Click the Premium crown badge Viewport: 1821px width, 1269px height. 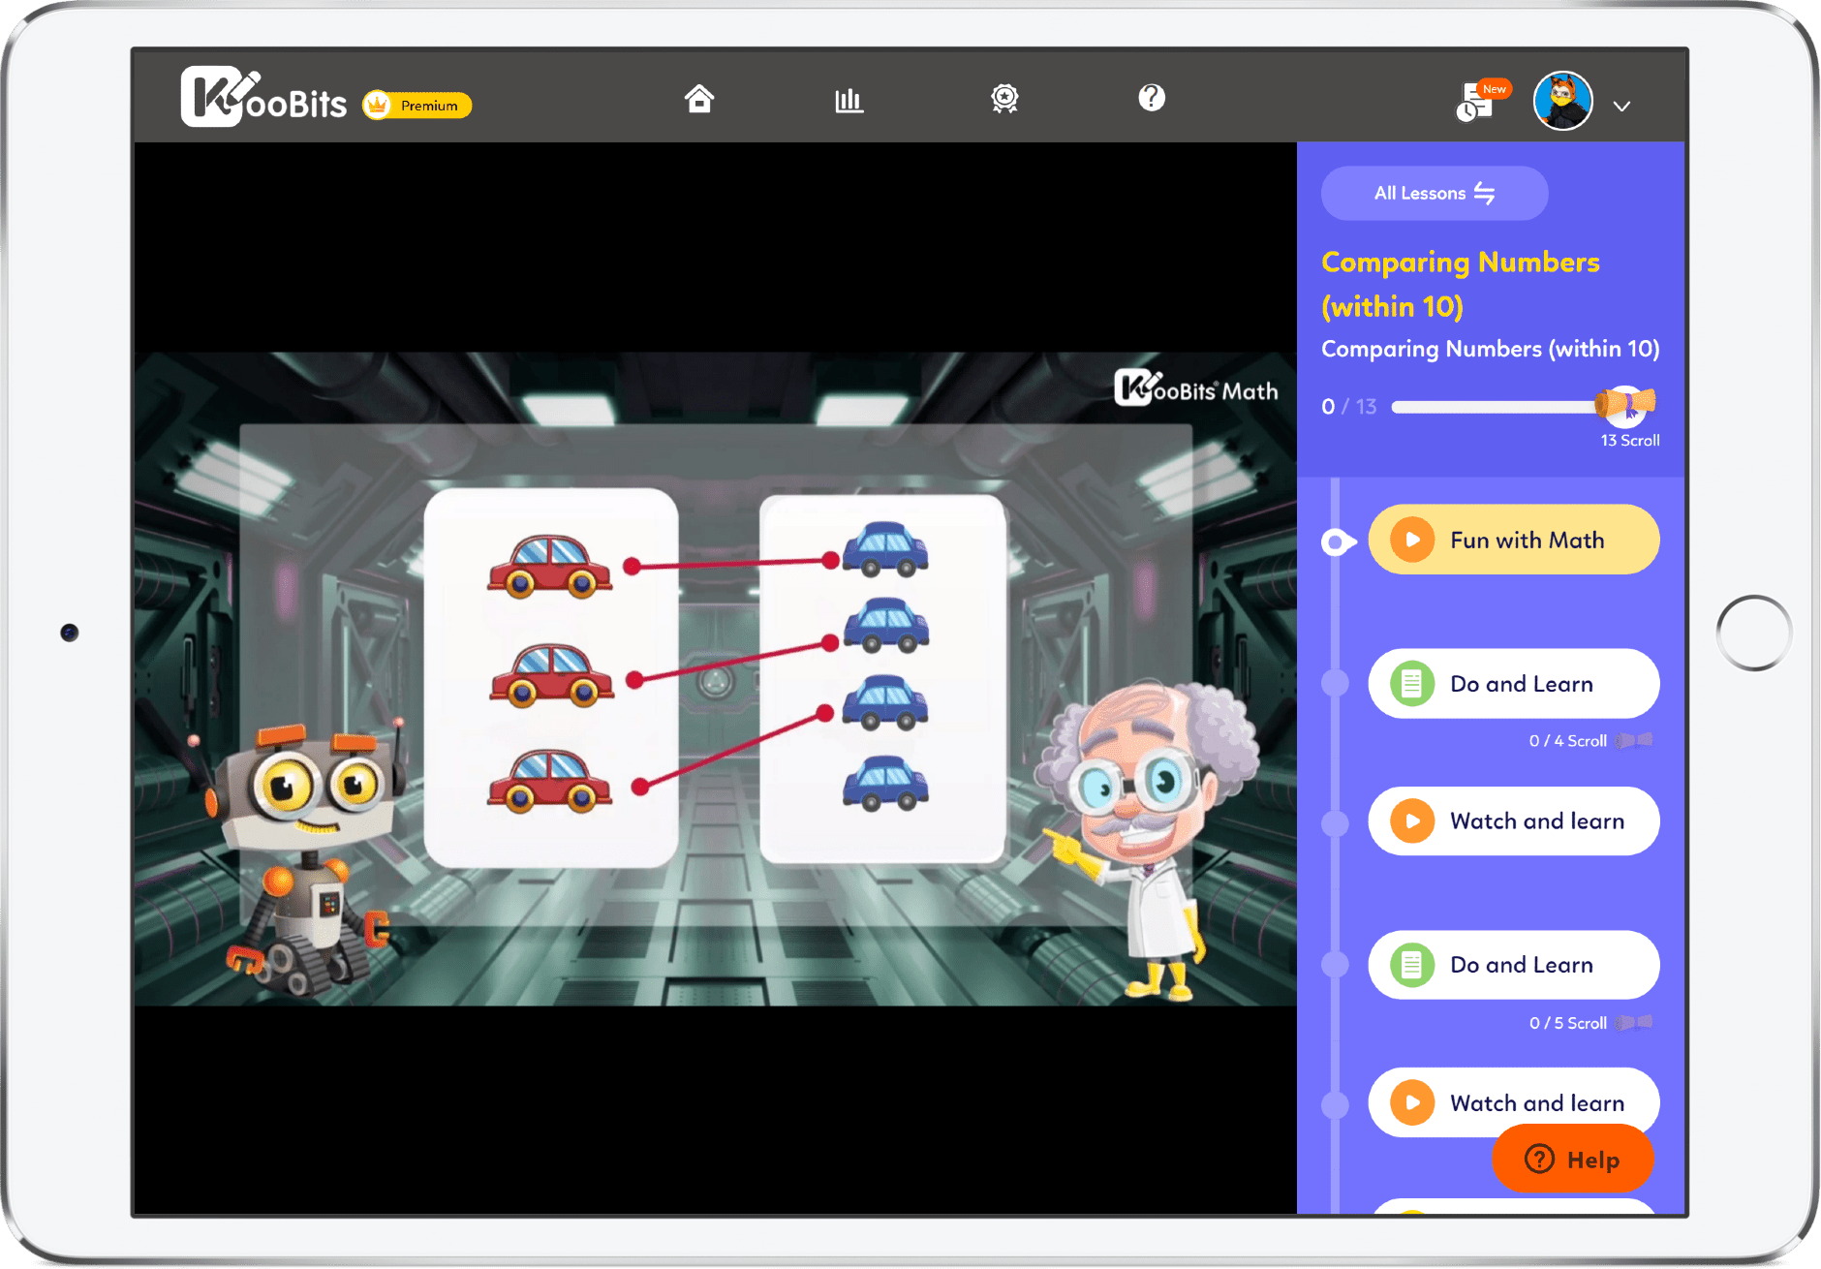tap(417, 105)
